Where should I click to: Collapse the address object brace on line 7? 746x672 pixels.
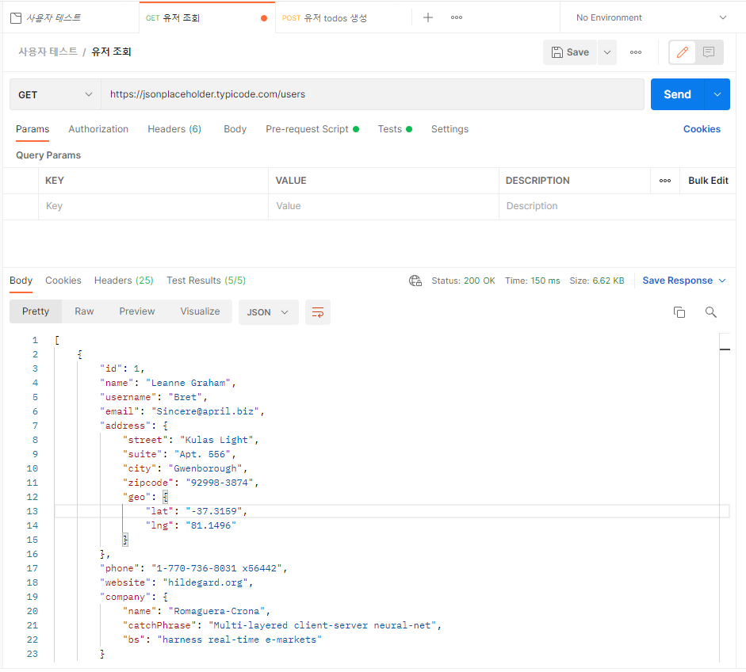tap(165, 426)
